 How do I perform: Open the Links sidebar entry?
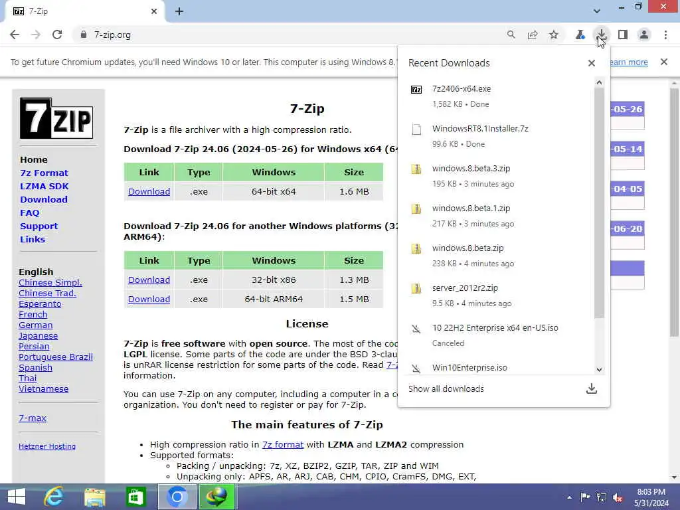pos(33,239)
